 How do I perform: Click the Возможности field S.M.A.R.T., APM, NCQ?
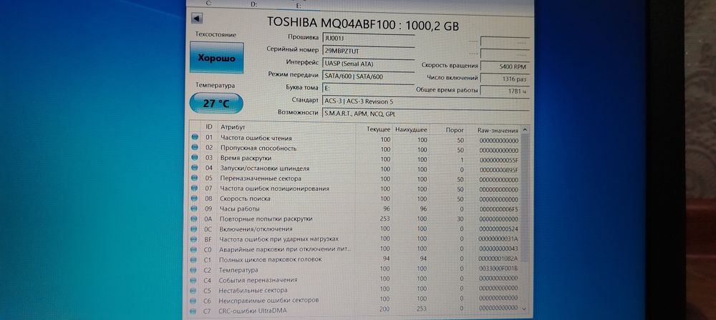pyautogui.click(x=425, y=113)
